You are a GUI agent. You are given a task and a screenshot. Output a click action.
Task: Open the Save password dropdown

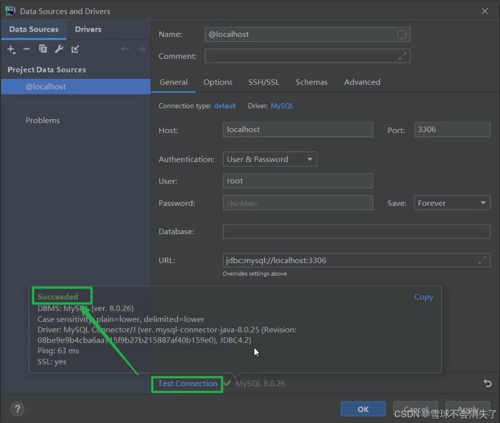click(452, 203)
